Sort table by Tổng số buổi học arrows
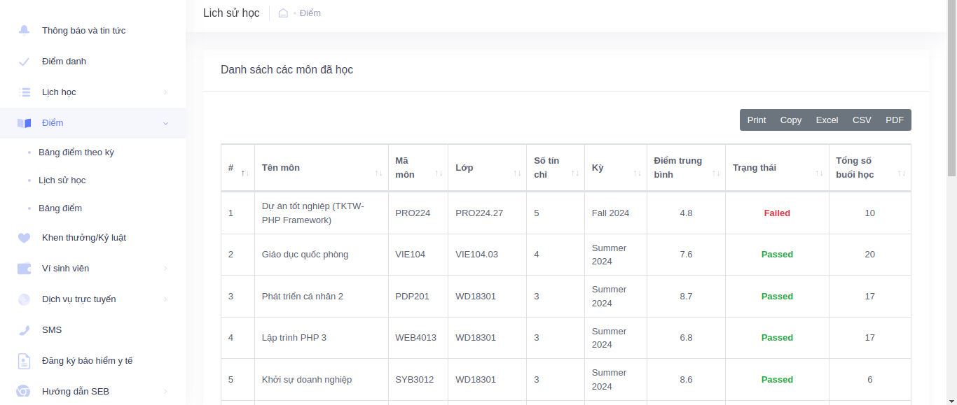 click(x=902, y=173)
